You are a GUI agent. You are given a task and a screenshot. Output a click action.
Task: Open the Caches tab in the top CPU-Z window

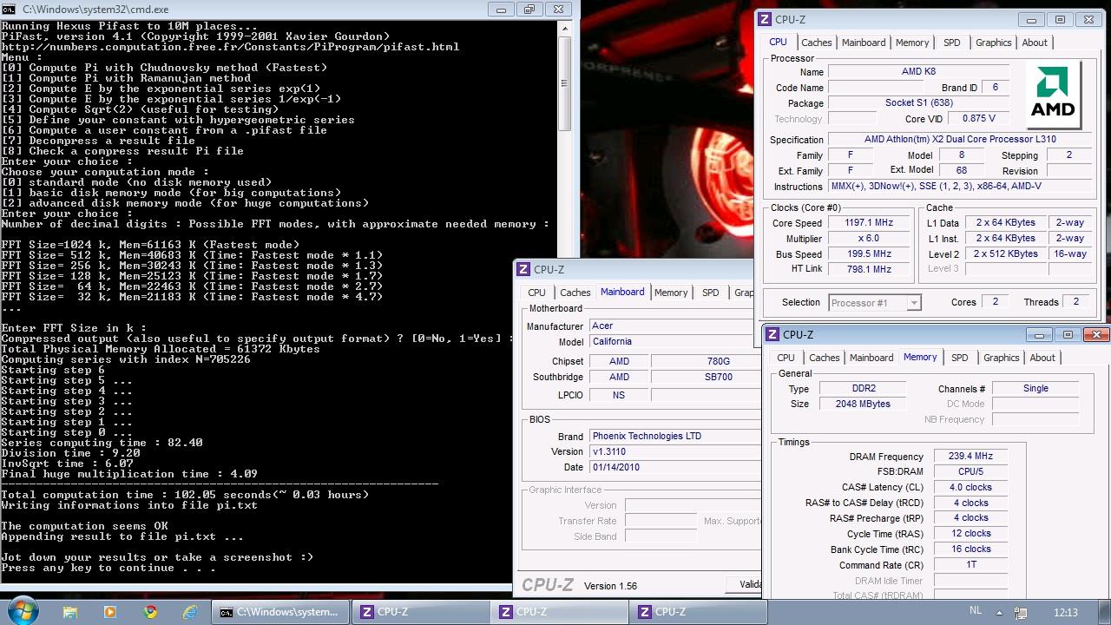pos(817,43)
